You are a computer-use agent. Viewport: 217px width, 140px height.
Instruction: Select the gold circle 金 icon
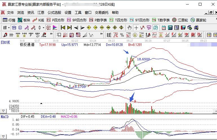(135, 35)
